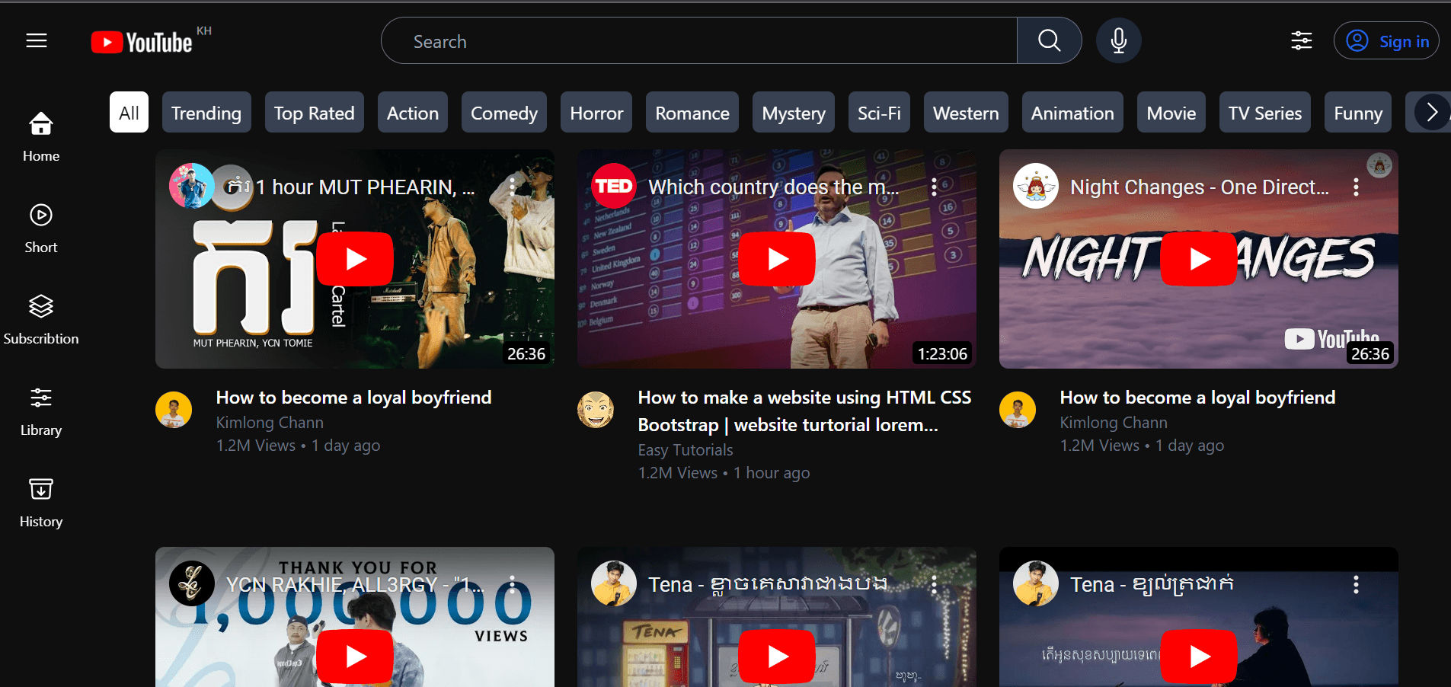
Task: Select the Trending category chip
Action: click(206, 113)
